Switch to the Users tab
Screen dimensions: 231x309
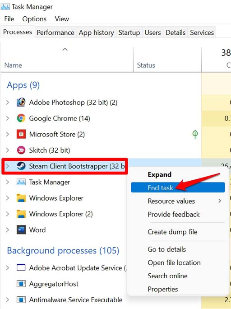[x=152, y=33]
